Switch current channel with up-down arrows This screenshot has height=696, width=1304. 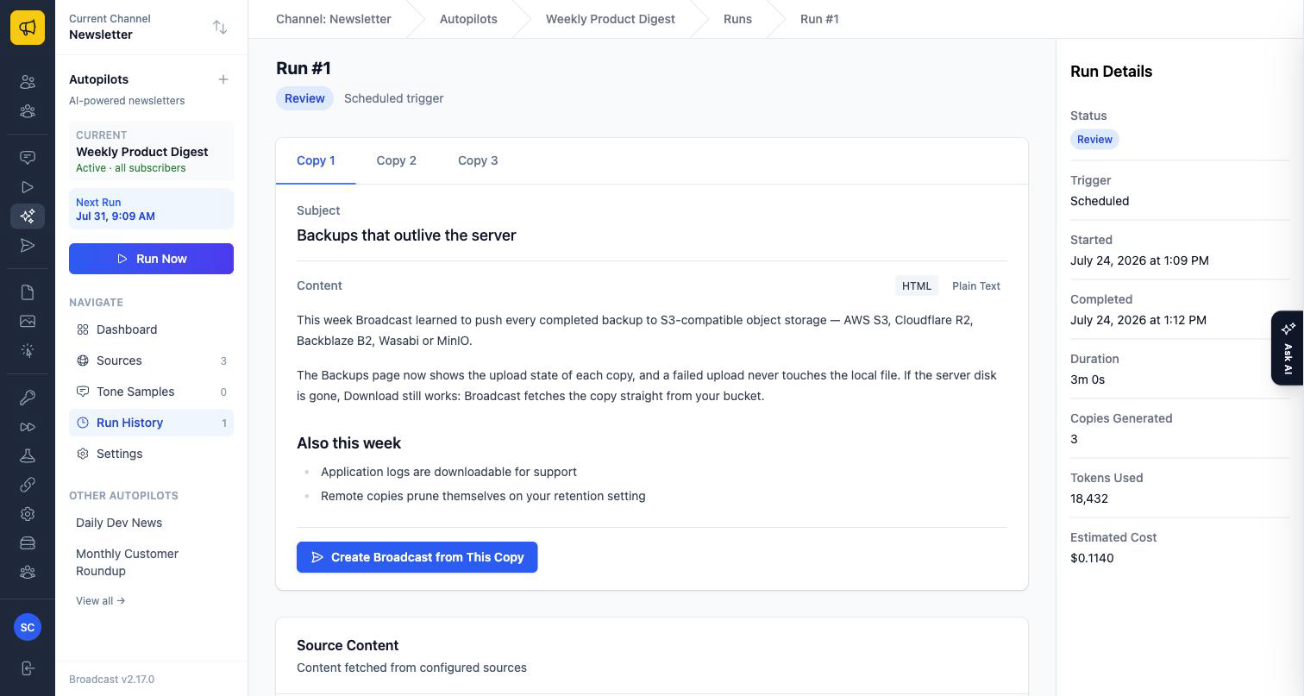pyautogui.click(x=220, y=28)
